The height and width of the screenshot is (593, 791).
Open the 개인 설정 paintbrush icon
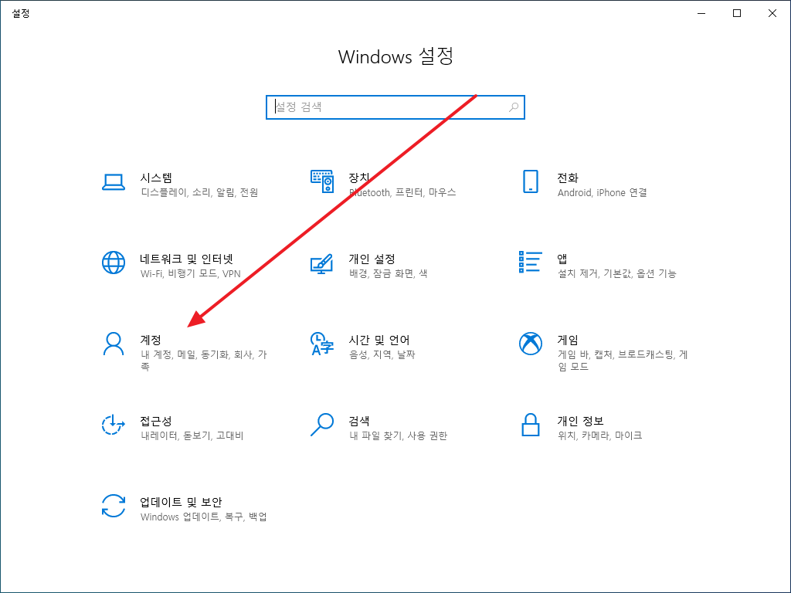click(x=322, y=264)
